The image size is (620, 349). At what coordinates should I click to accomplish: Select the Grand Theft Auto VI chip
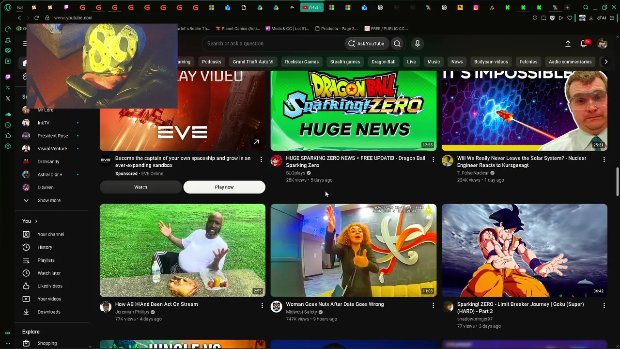click(x=253, y=62)
